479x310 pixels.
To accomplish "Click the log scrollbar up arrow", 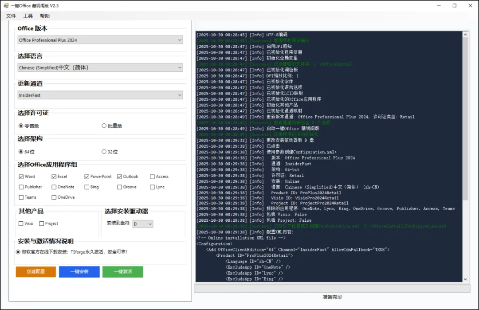I will click(465, 35).
